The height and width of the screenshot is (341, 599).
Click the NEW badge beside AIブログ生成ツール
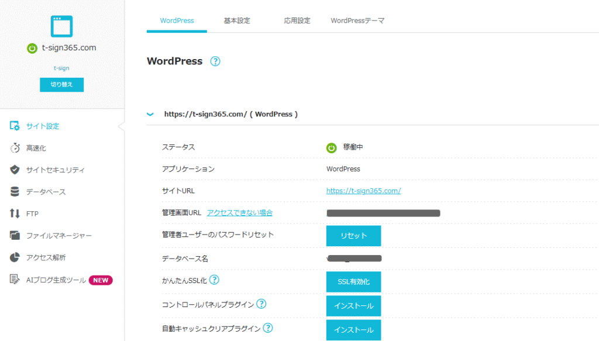(x=101, y=280)
